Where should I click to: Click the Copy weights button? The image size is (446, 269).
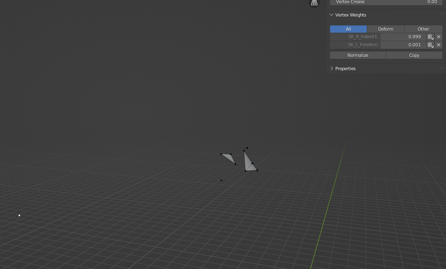tap(414, 55)
